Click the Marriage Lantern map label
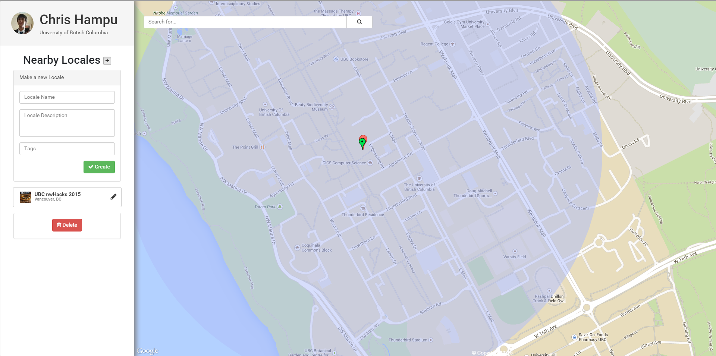Viewport: 716px width, 356px height. (185, 39)
